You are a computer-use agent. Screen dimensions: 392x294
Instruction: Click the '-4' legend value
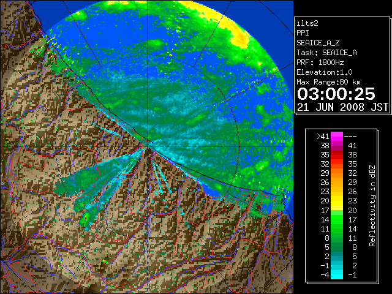pos(325,275)
